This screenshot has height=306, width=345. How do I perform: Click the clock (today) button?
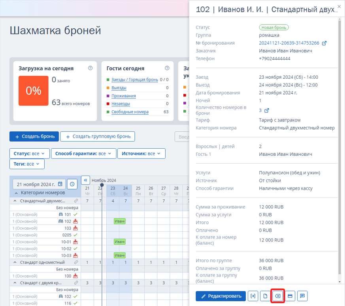72,184
